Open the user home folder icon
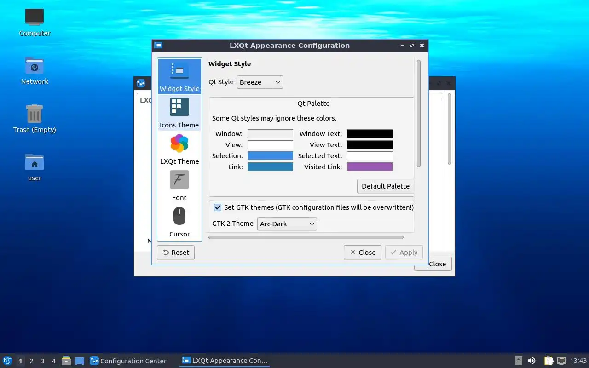Screen dimensions: 589x368 click(x=35, y=167)
